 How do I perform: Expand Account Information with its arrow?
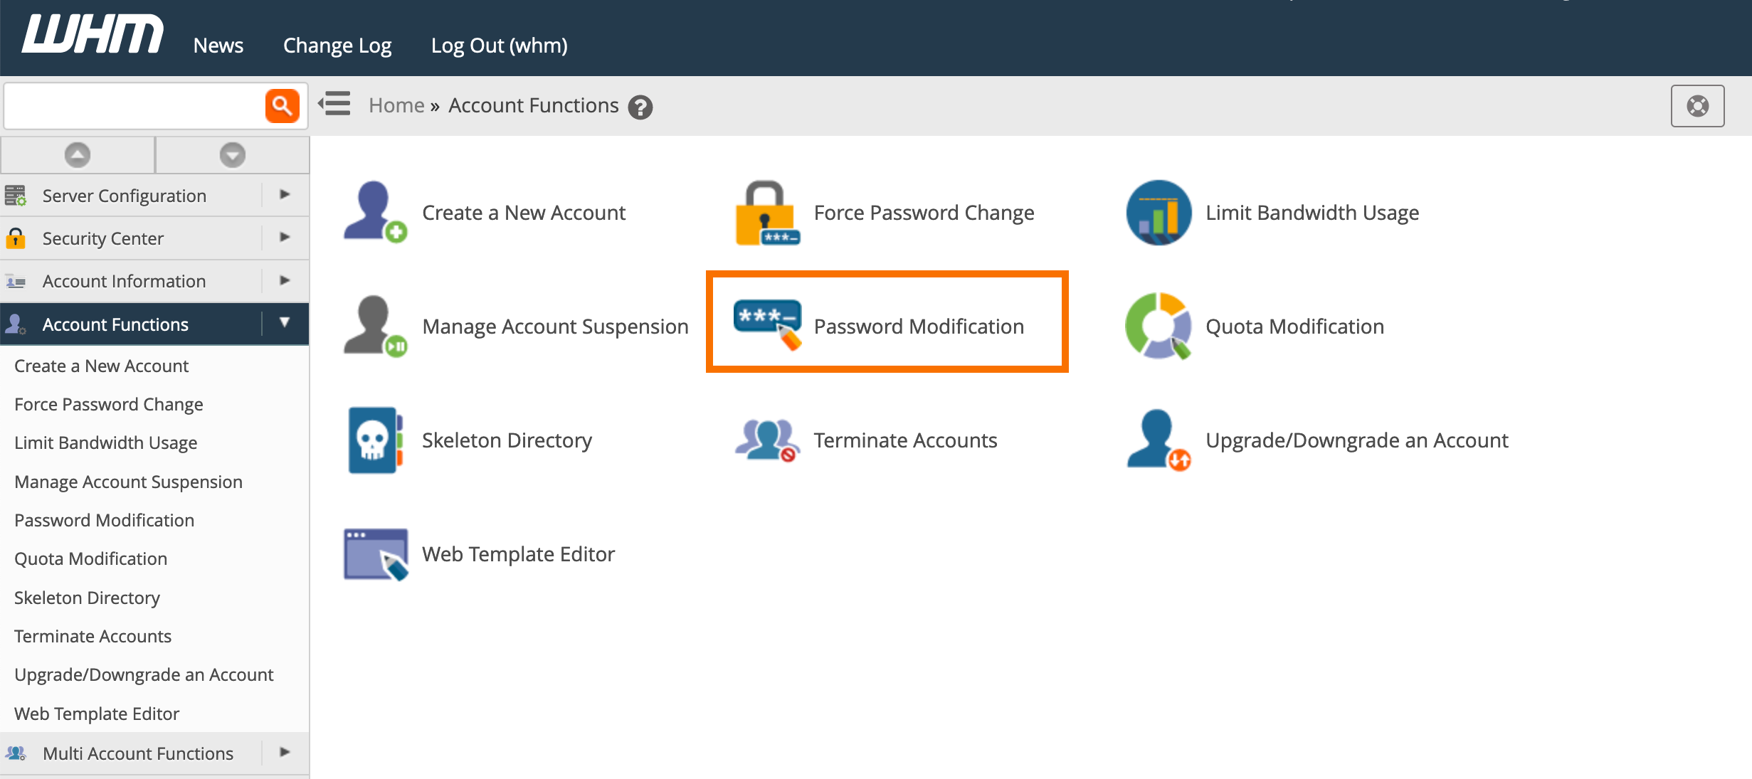click(x=285, y=280)
